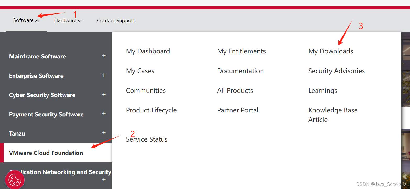
Task: Select the Tanzu category
Action: click(x=17, y=133)
